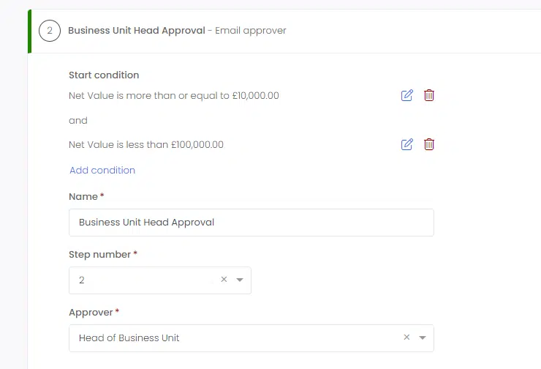The width and height of the screenshot is (541, 369).
Task: Edit the less than £100,000.00 condition
Action: click(406, 144)
